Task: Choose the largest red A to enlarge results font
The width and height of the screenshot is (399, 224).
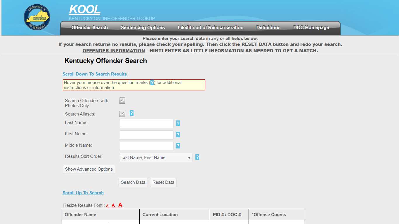Action: [x=120, y=205]
